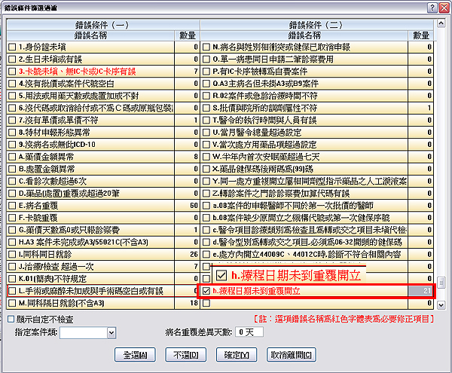This screenshot has height=373, width=452.
Task: Check 'W.半年內首次安眠藥超過七天' checkbox
Action: tap(206, 157)
